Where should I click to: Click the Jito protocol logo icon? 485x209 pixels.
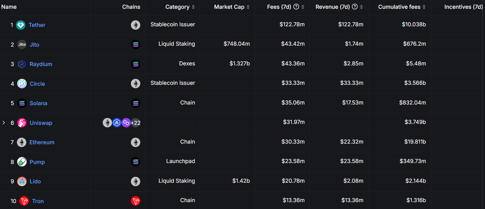click(22, 45)
